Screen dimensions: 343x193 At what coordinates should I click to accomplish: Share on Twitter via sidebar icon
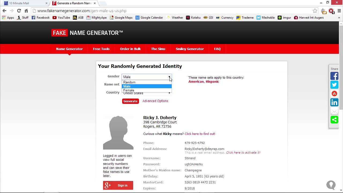(x=334, y=85)
